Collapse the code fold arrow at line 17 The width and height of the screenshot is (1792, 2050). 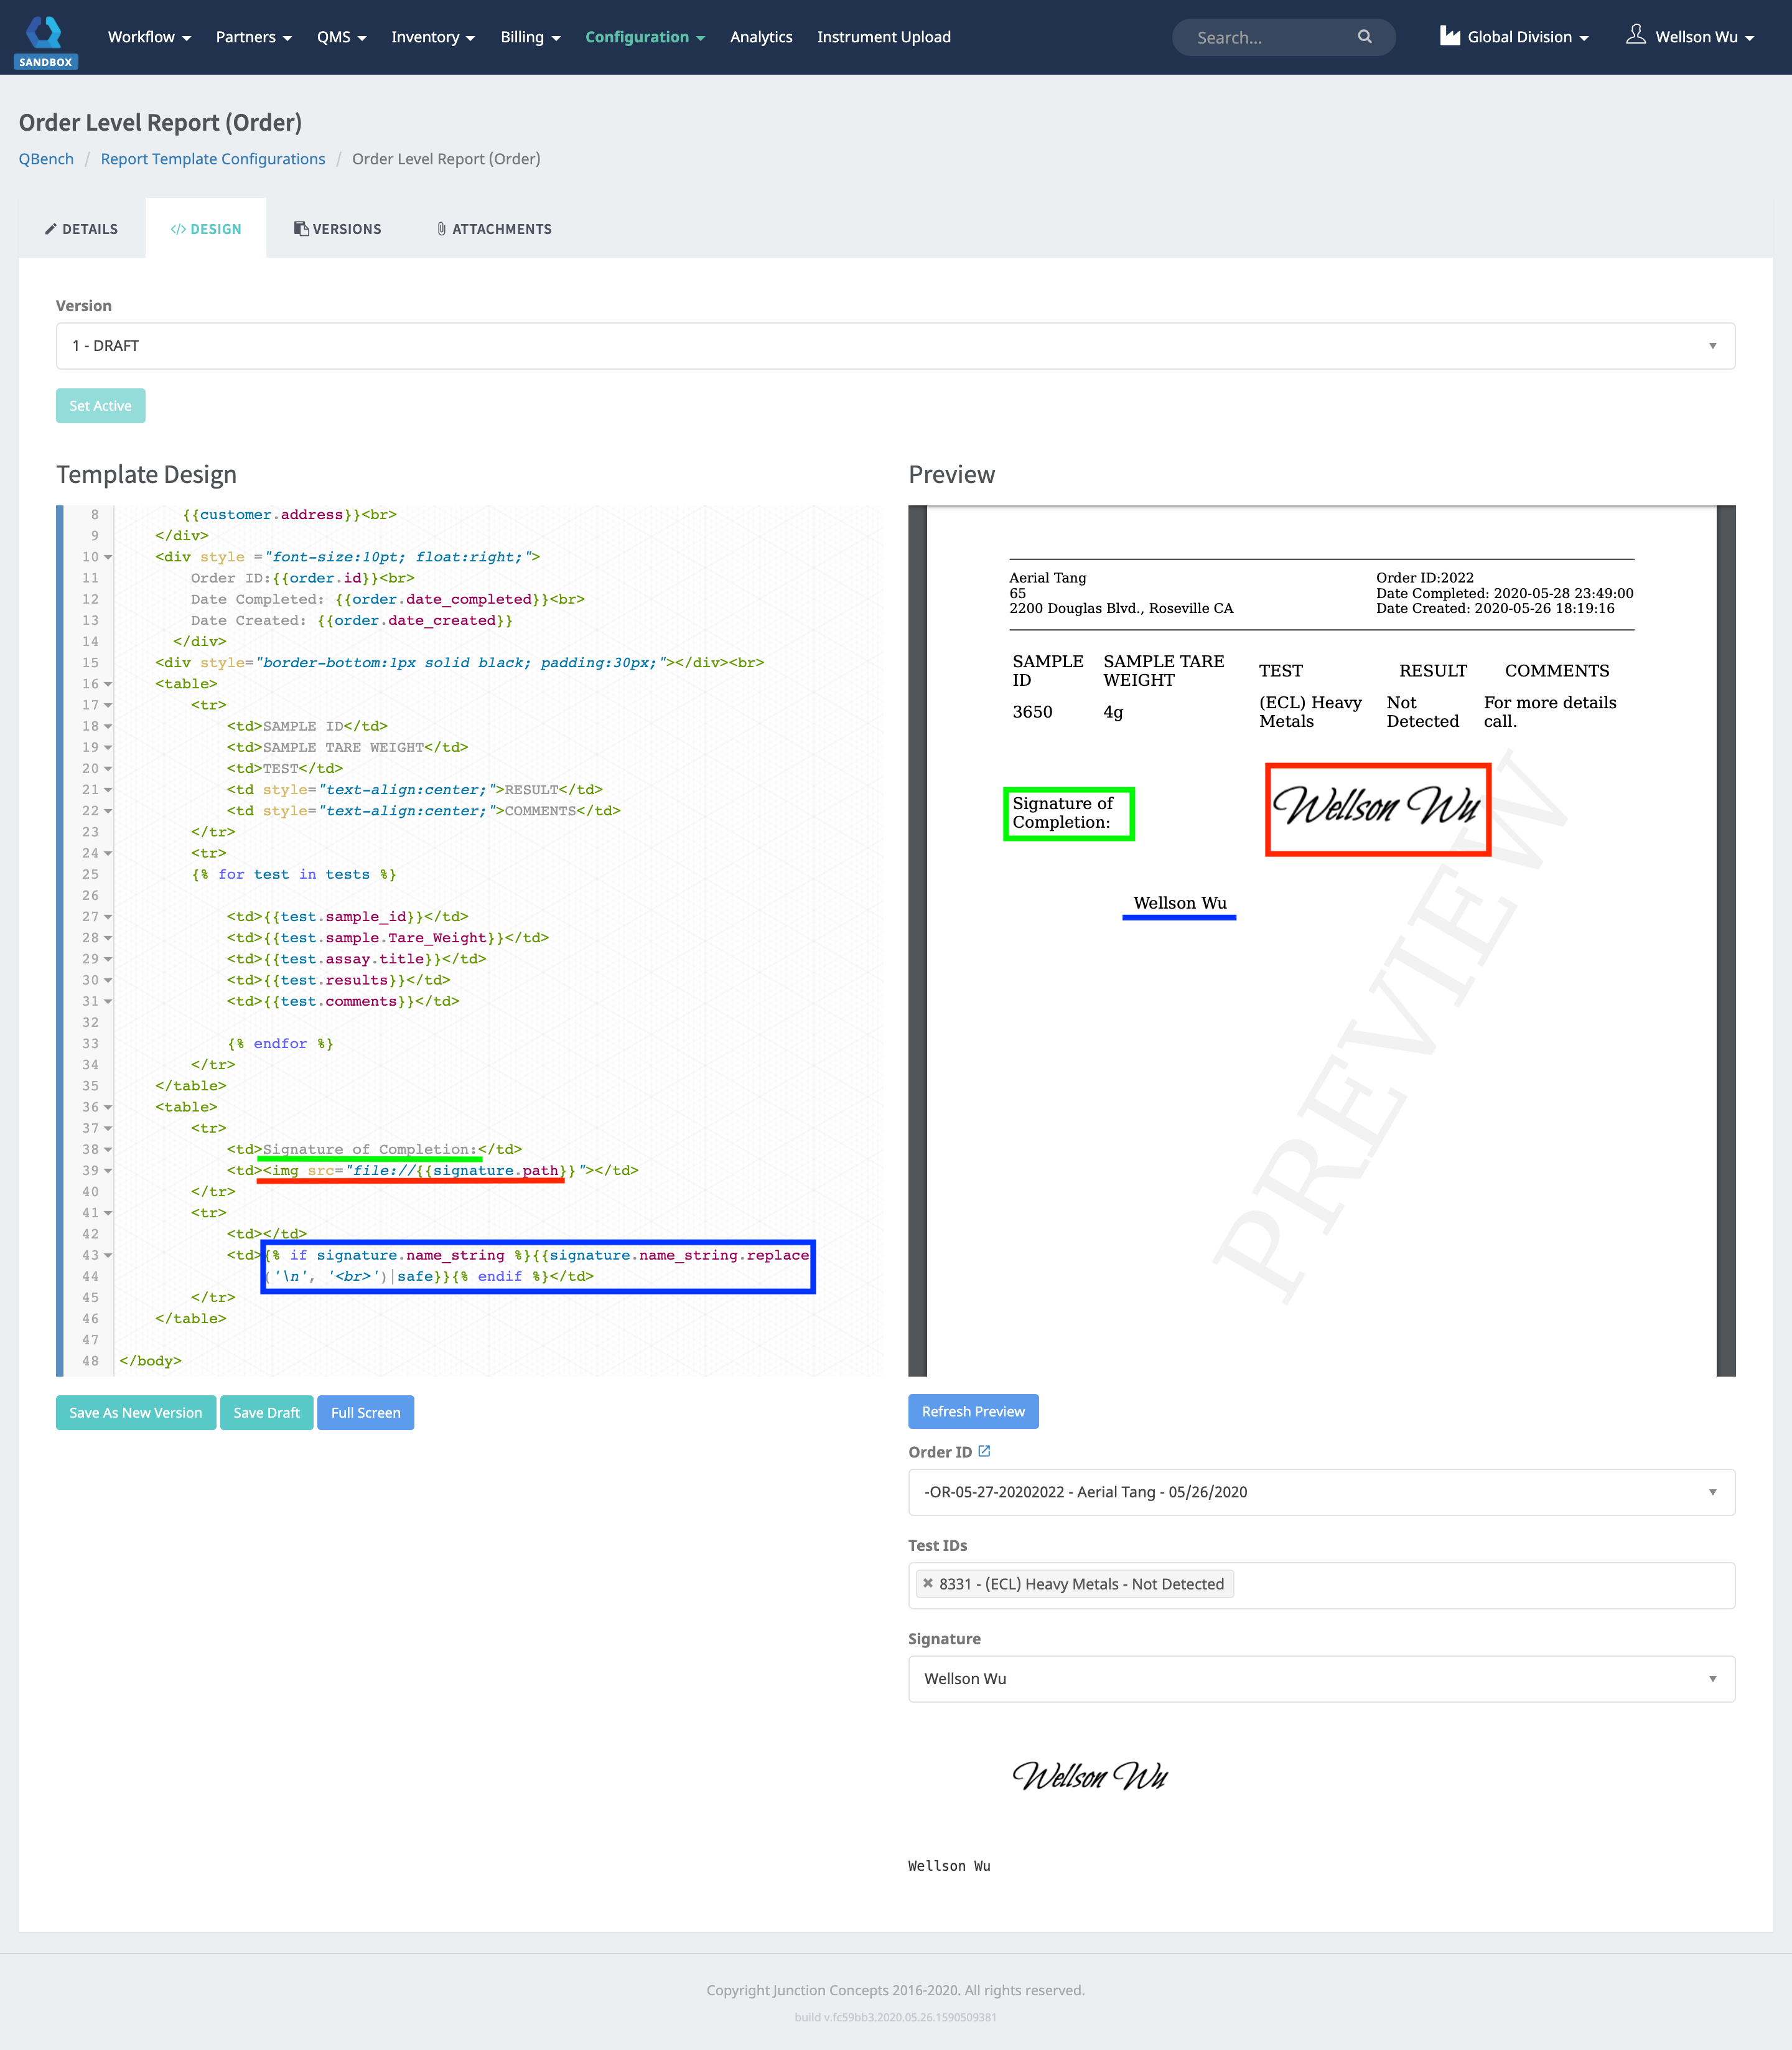click(107, 705)
